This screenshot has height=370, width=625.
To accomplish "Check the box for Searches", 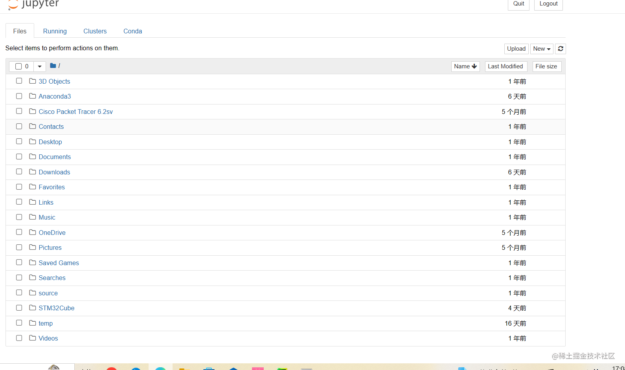I will 19,277.
